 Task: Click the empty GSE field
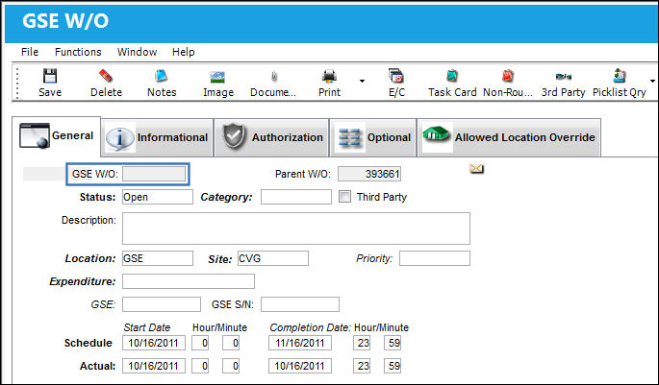click(162, 304)
